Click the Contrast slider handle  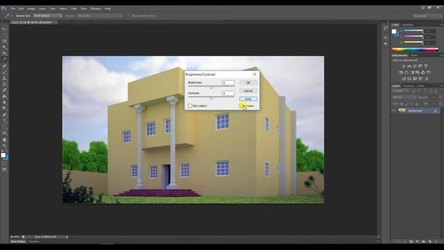(x=211, y=99)
